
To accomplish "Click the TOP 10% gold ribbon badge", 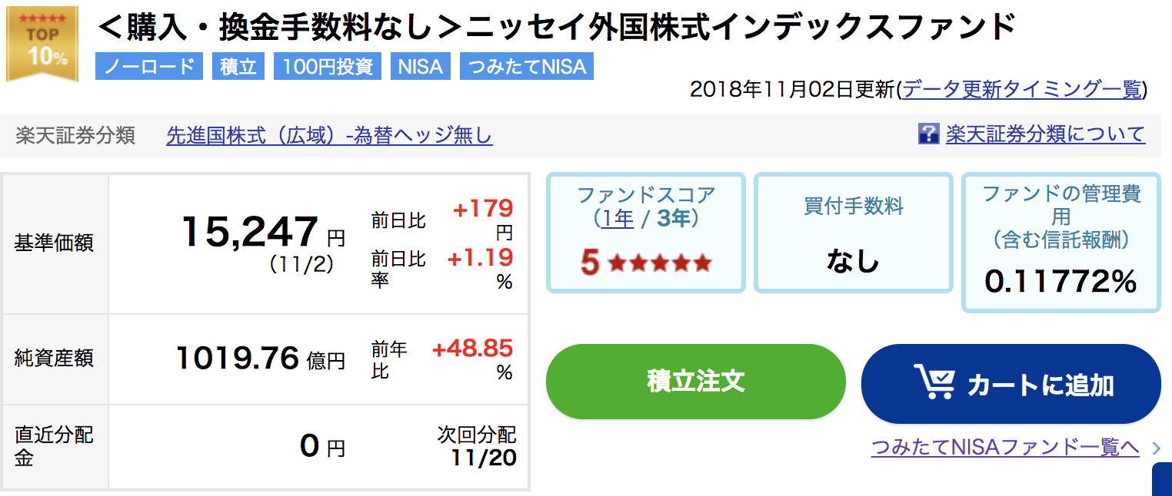I will point(42,44).
